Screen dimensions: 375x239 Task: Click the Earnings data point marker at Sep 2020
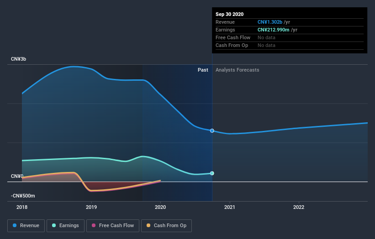212,173
